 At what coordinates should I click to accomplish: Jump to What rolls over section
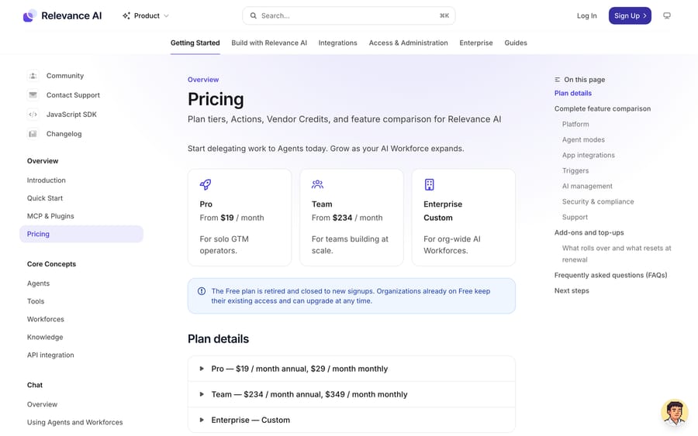point(617,254)
